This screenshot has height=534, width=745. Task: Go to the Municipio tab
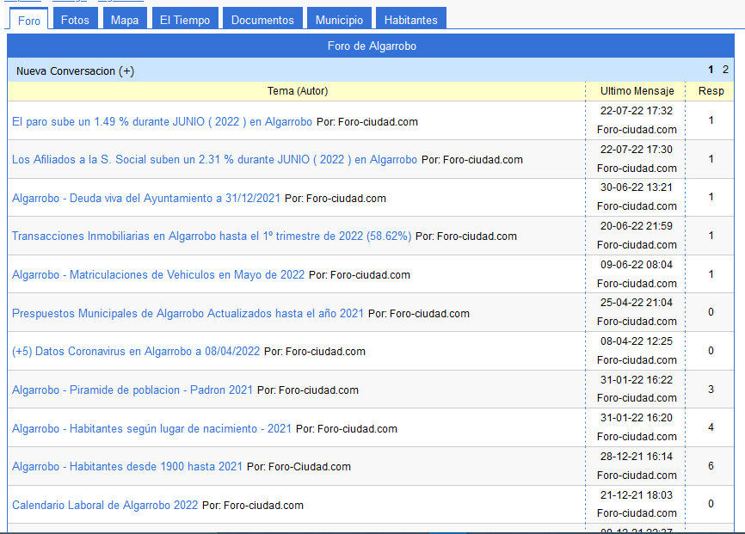(339, 20)
